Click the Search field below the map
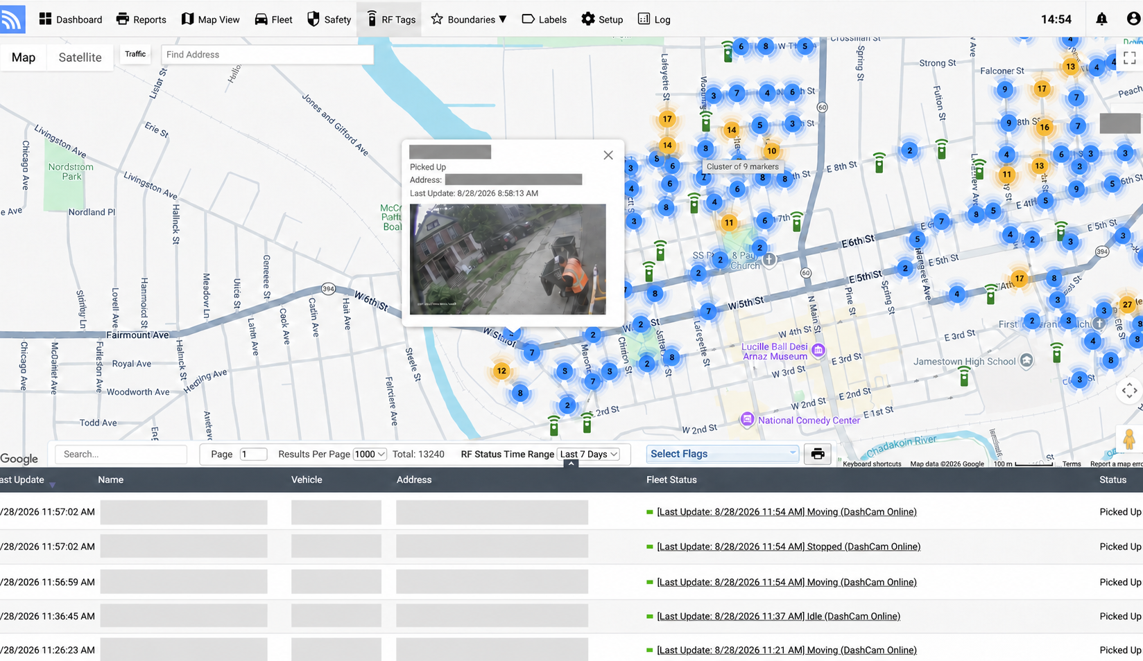 click(x=121, y=455)
